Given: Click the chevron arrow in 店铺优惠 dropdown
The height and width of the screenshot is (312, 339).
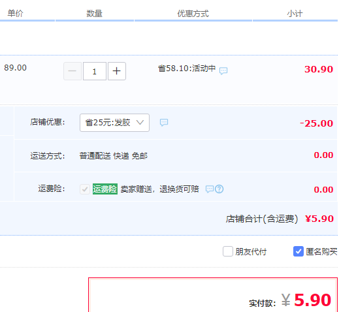Looking at the screenshot, I should pos(140,123).
